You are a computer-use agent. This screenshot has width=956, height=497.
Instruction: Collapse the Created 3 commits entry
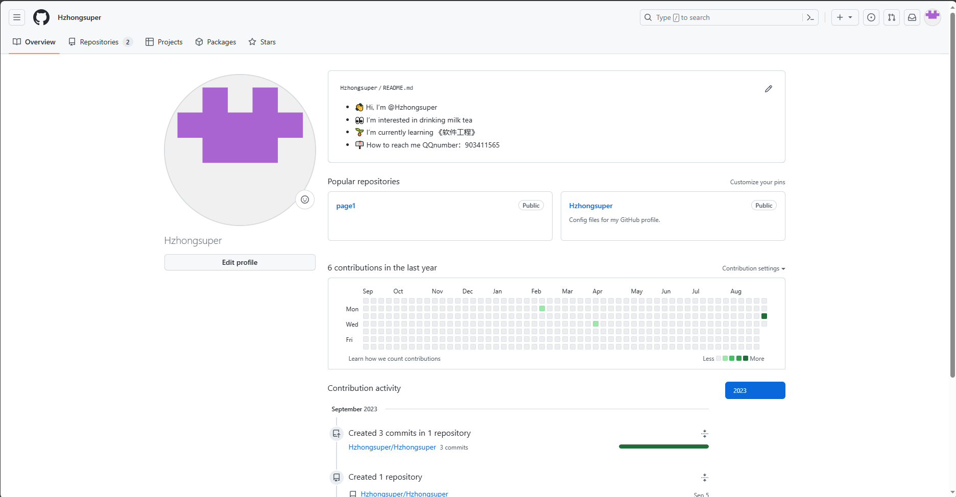(705, 434)
